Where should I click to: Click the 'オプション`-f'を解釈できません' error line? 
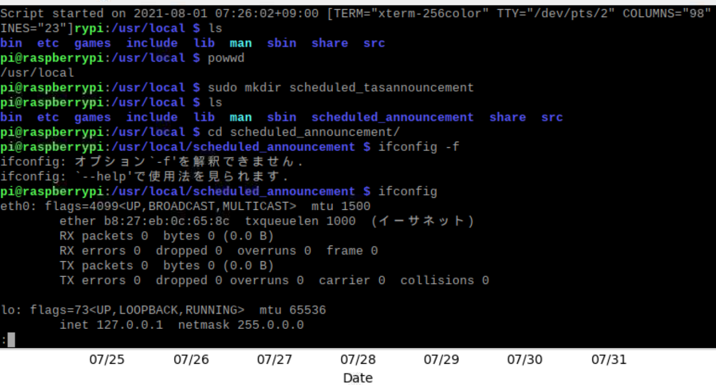tap(152, 162)
